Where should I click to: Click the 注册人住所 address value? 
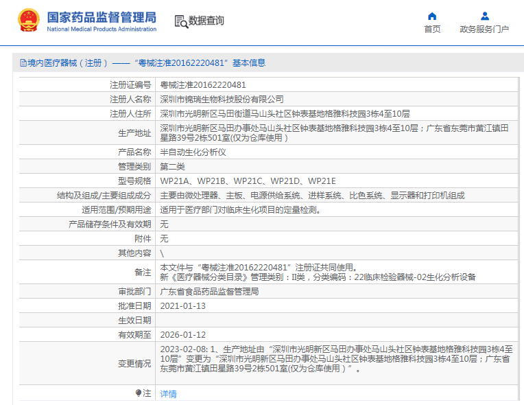(x=285, y=114)
